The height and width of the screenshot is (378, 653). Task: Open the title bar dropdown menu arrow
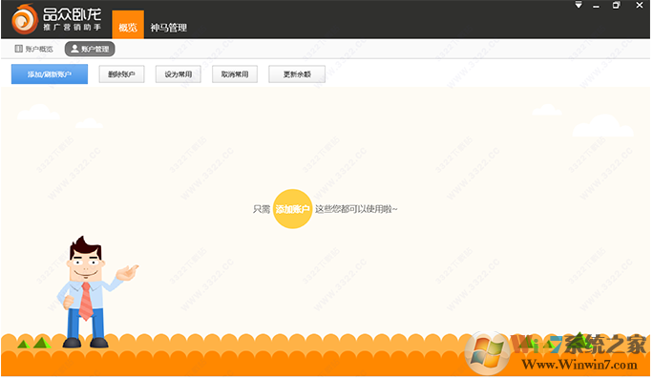point(579,6)
